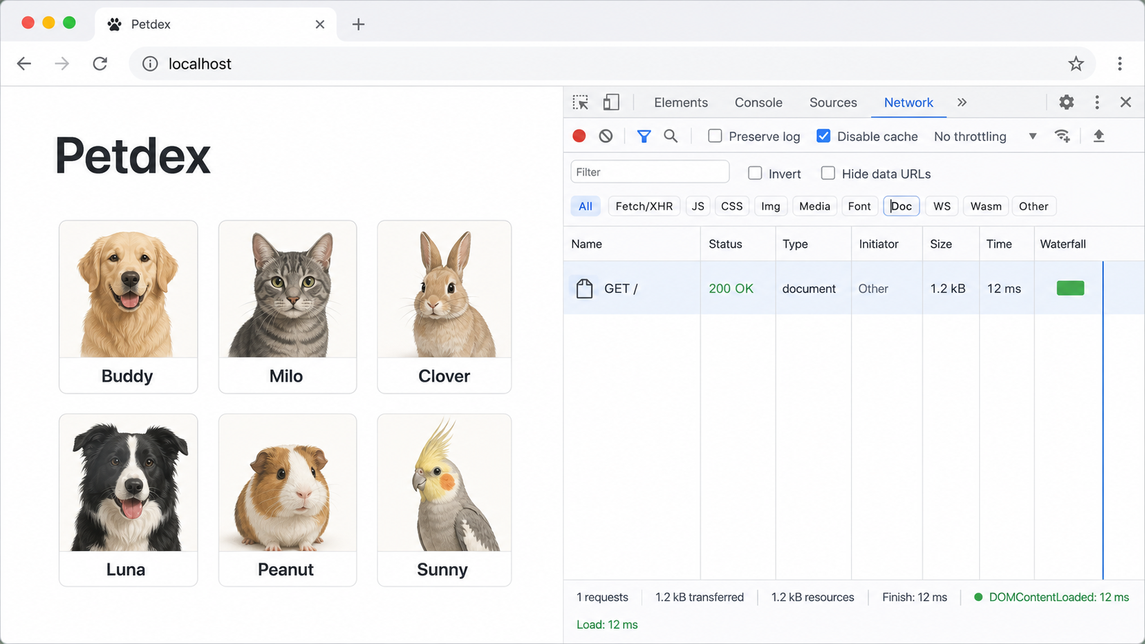Filter by Fetch/XHR requests
The height and width of the screenshot is (644, 1145).
pyautogui.click(x=644, y=206)
